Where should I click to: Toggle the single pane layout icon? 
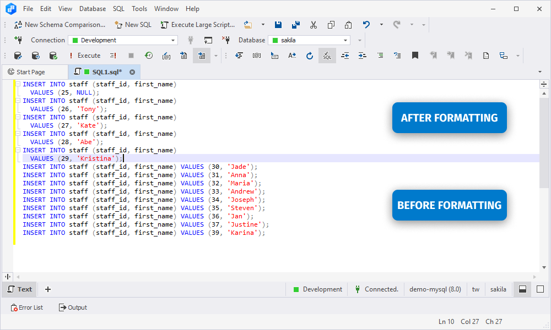coord(540,289)
